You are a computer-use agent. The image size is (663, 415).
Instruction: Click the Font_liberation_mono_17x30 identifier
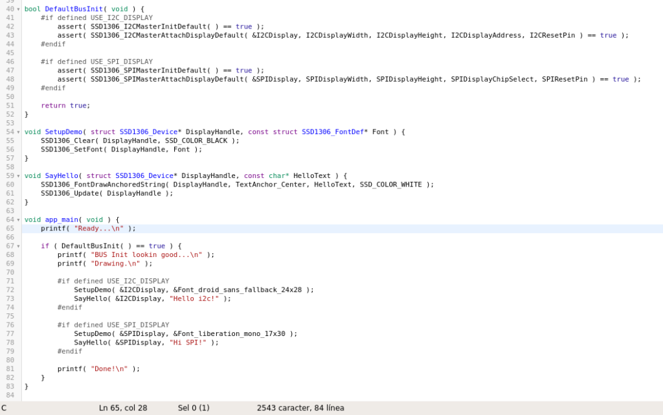point(231,334)
